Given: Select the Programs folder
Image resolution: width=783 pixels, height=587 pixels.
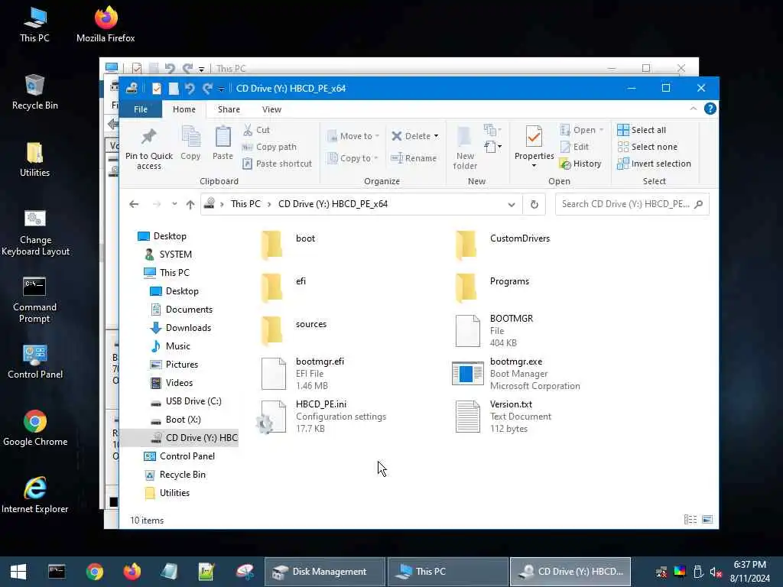Looking at the screenshot, I should click(x=492, y=287).
